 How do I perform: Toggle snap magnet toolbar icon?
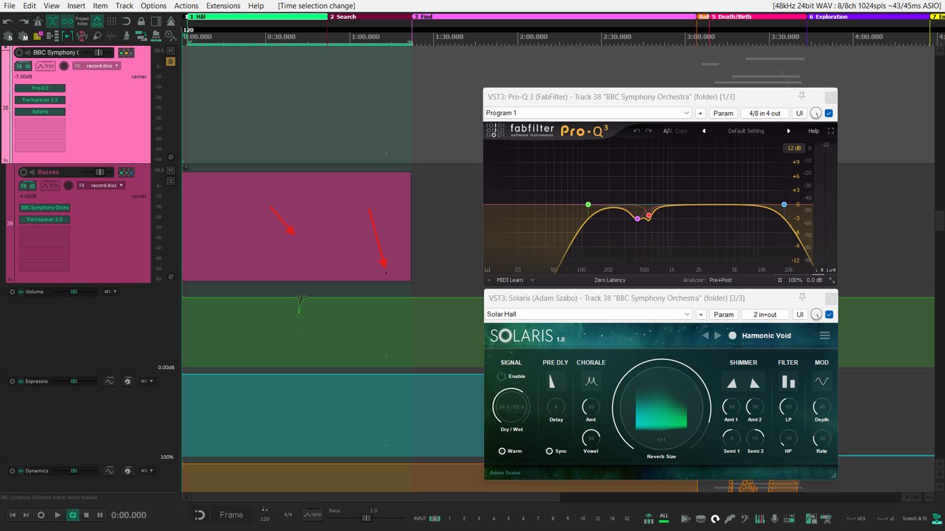coord(126,22)
